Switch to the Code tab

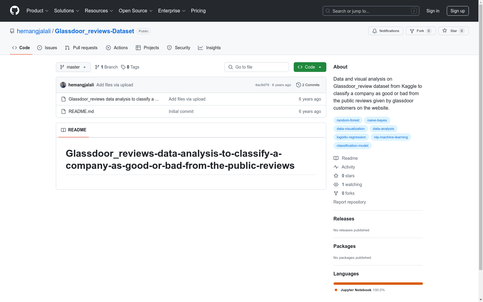(21, 48)
